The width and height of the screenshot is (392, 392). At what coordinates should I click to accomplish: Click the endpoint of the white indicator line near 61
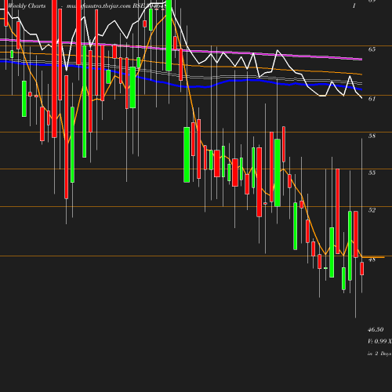pyautogui.click(x=361, y=98)
